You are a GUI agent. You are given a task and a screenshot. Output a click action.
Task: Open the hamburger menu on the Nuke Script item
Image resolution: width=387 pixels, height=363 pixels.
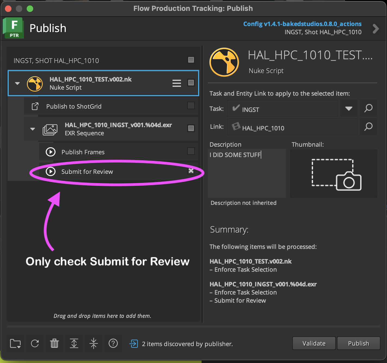(x=177, y=83)
